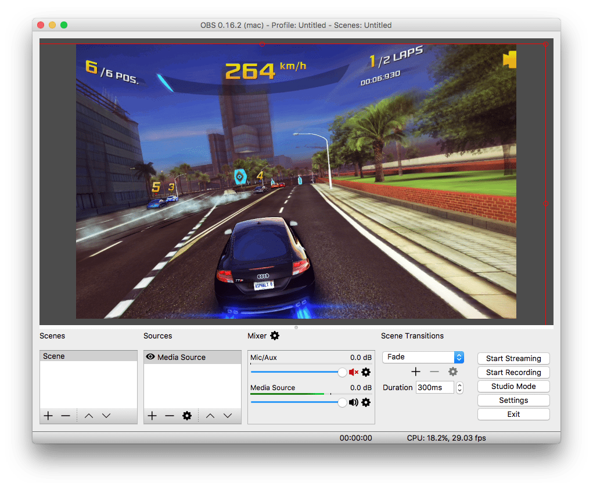Remove the selected source with minus icon
The image size is (593, 490).
[170, 416]
